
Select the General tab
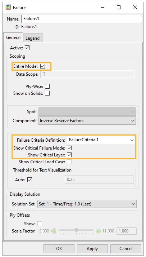pos(13,37)
